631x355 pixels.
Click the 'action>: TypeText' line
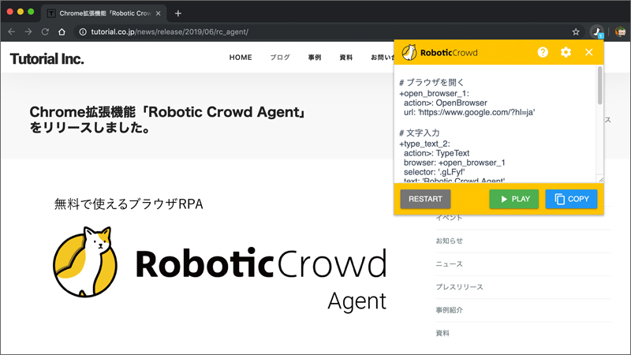click(x=437, y=153)
